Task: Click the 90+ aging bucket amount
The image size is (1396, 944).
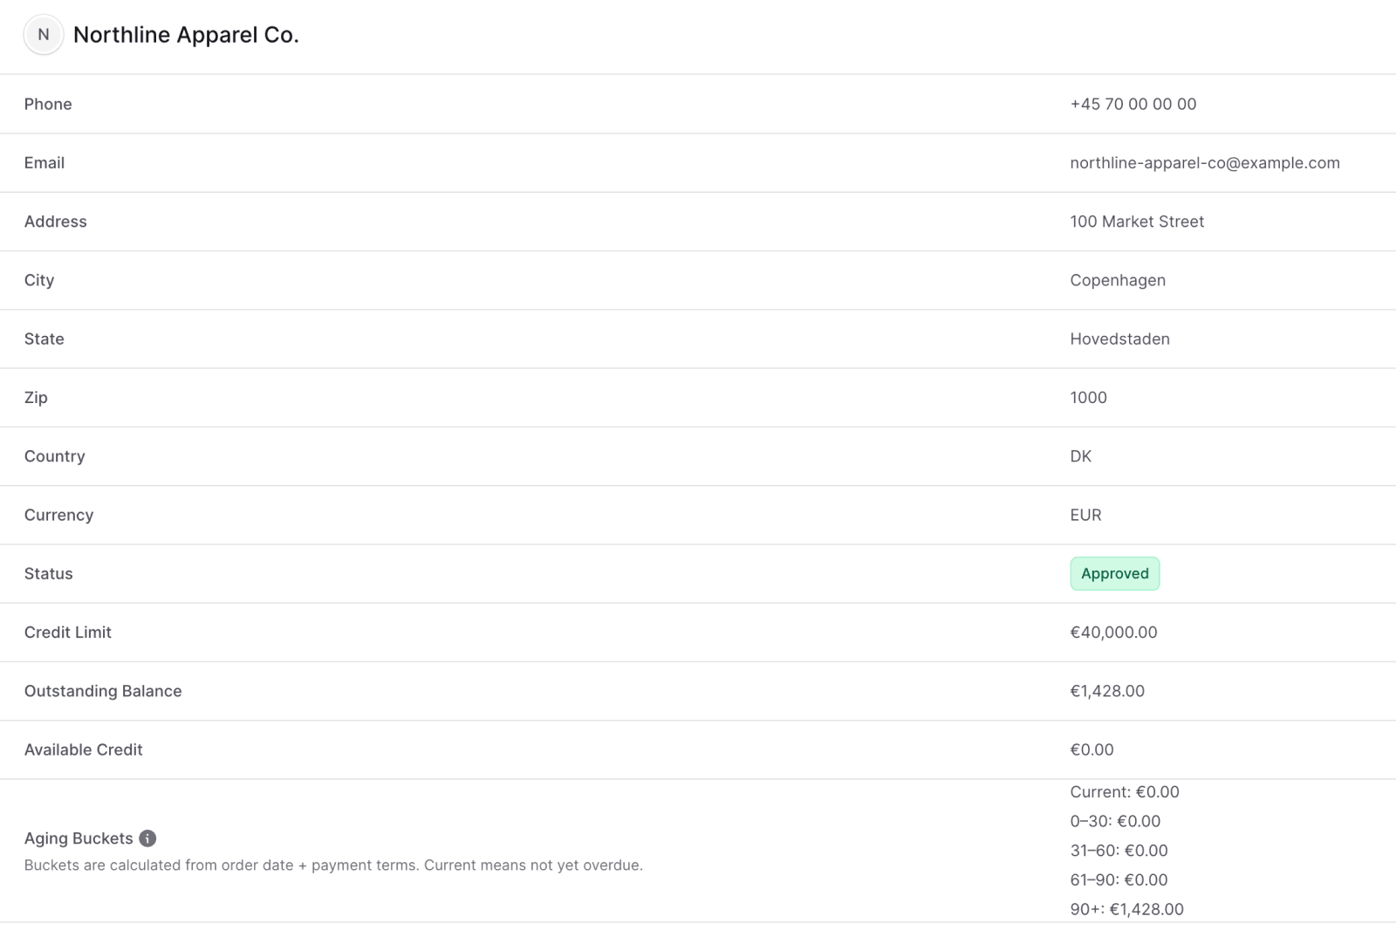Action: tap(1146, 909)
